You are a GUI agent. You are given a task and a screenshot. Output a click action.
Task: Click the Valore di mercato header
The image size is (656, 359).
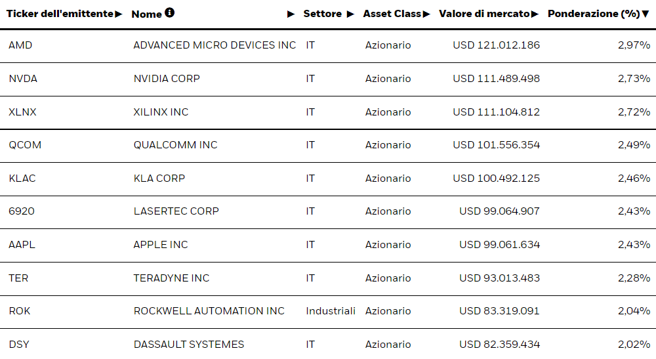click(x=484, y=14)
